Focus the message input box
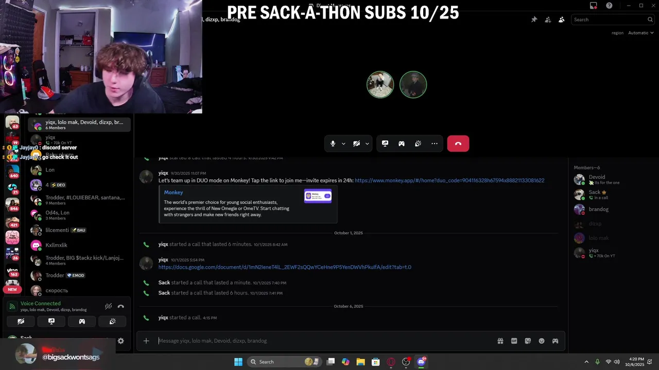The image size is (659, 370). point(324,341)
